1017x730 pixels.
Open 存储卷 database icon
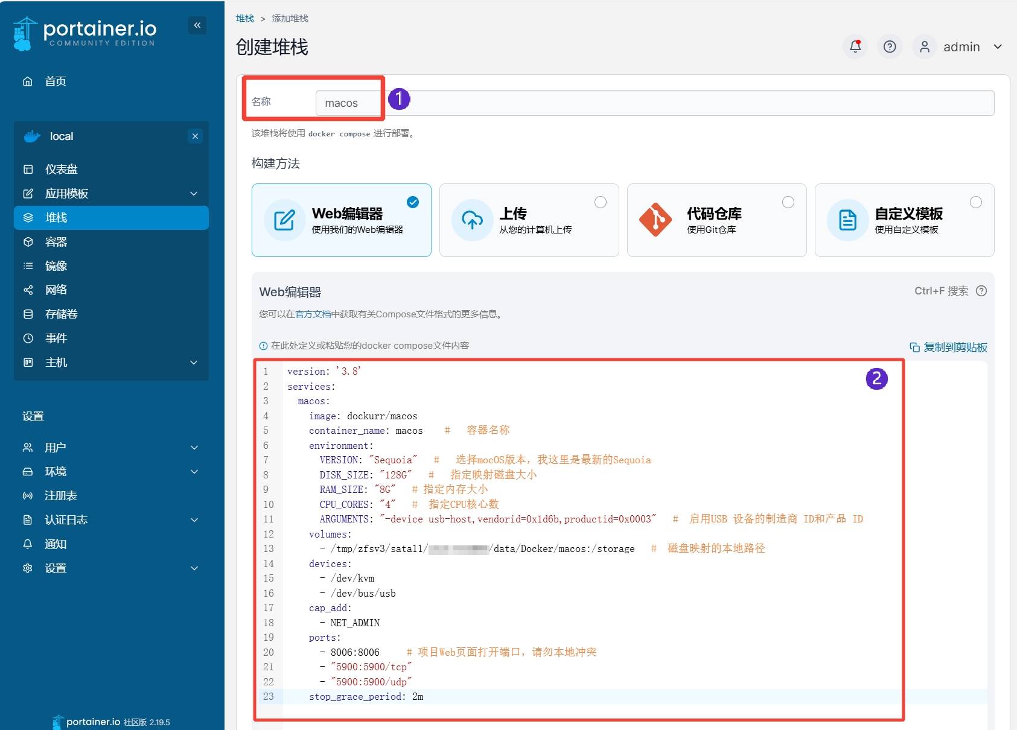pyautogui.click(x=28, y=314)
